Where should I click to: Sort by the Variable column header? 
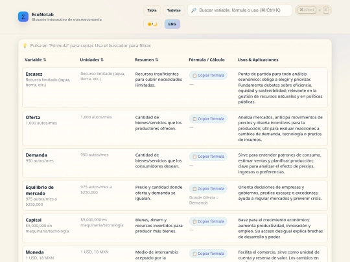(35, 60)
